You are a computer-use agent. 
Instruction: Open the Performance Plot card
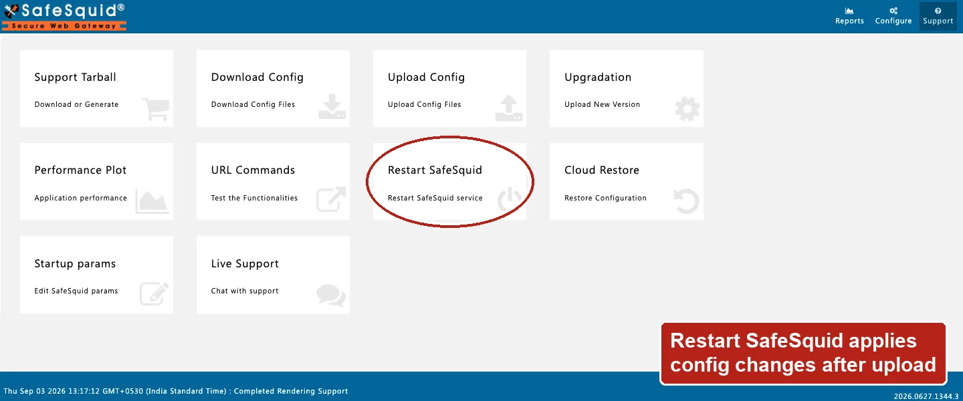pos(97,181)
